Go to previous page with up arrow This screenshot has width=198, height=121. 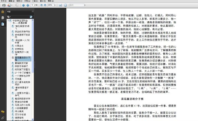pyautogui.click(x=23, y=5)
